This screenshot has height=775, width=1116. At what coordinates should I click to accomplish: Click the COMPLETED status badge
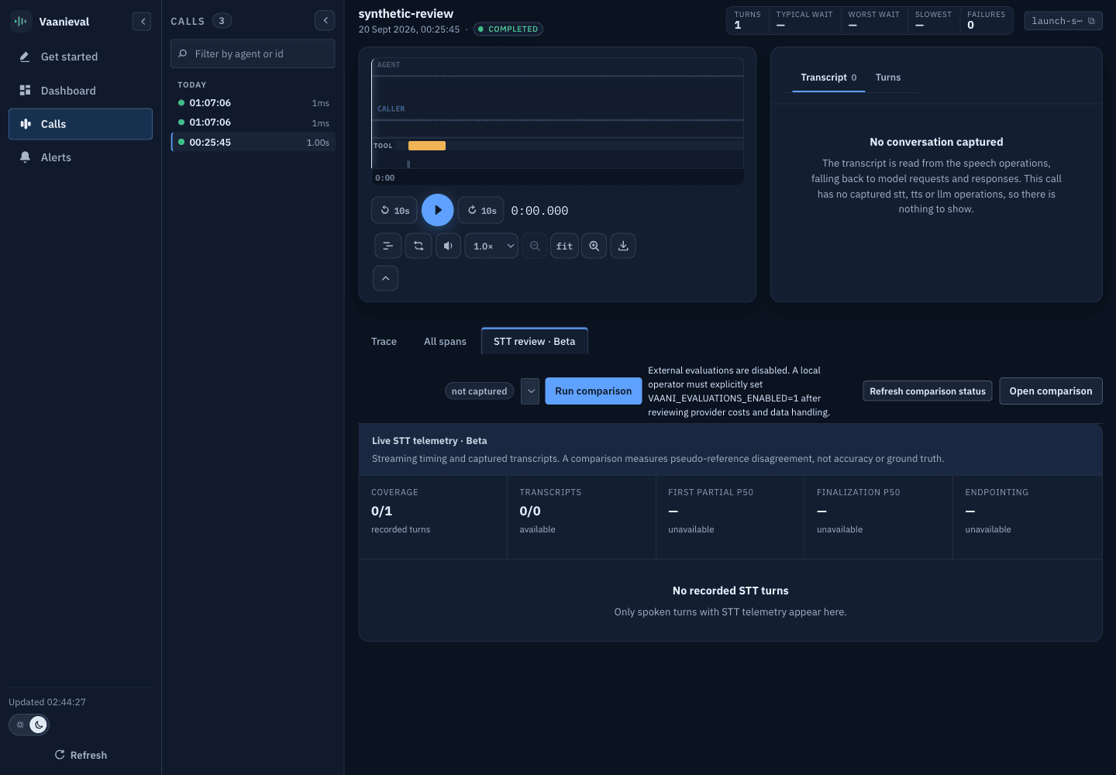(x=508, y=29)
